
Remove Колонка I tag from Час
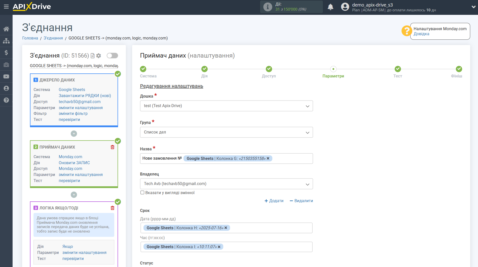click(x=219, y=247)
